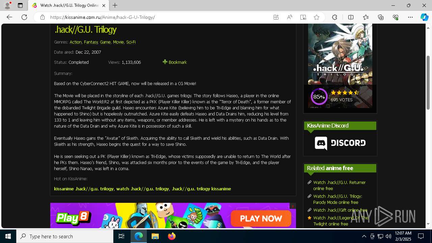View site information via the lock icon
The width and height of the screenshot is (432, 243).
[43, 17]
